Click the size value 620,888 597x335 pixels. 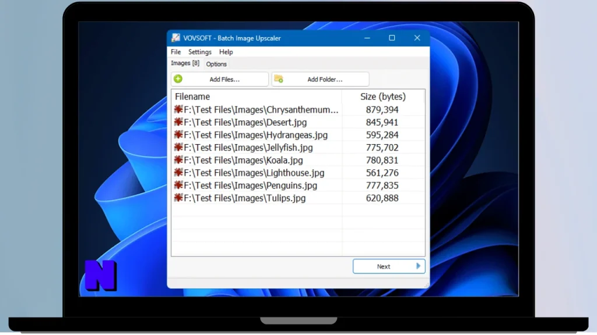(x=382, y=198)
